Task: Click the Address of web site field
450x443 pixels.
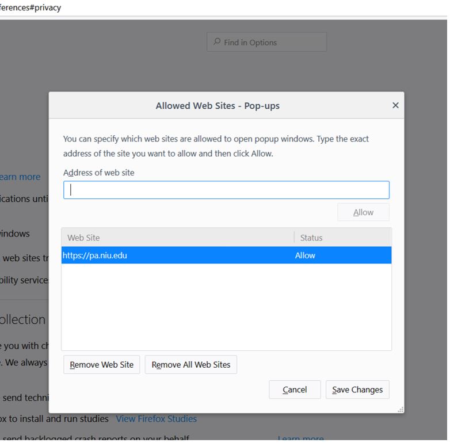Action: 226,190
